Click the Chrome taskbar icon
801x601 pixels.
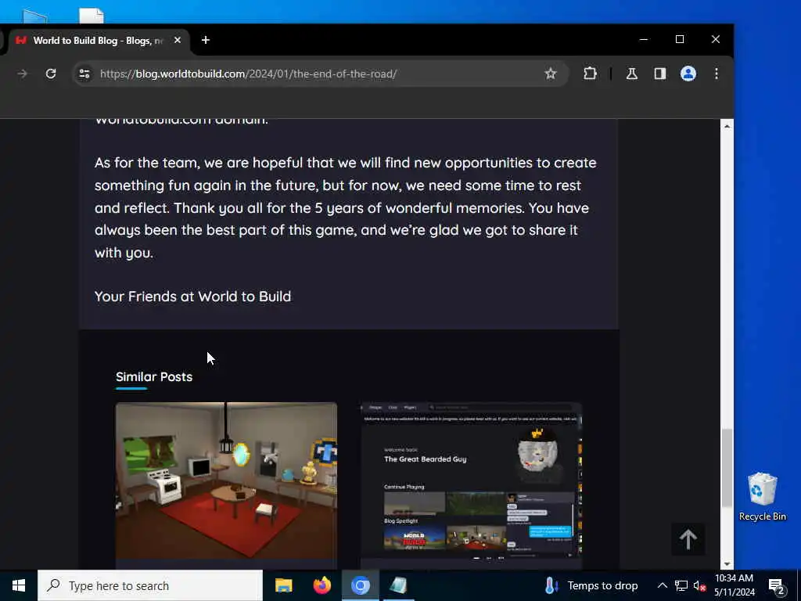[360, 585]
